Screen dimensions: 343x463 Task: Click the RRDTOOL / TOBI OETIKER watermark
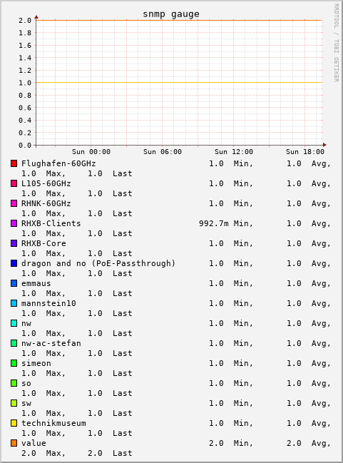[336, 43]
